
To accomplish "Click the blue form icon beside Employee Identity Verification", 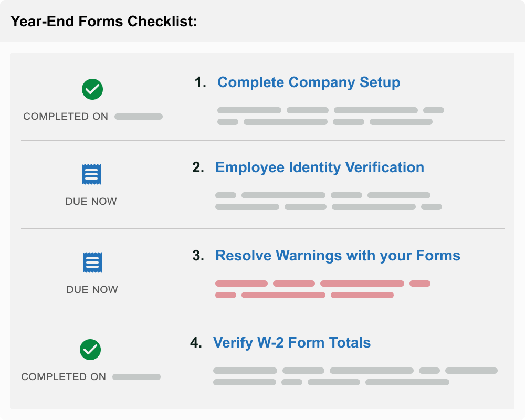I will click(91, 174).
